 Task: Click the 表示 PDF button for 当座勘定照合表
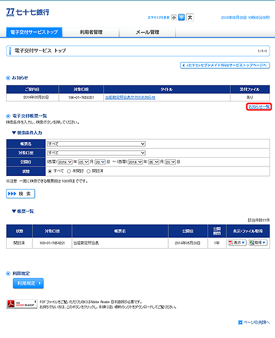coord(237,243)
